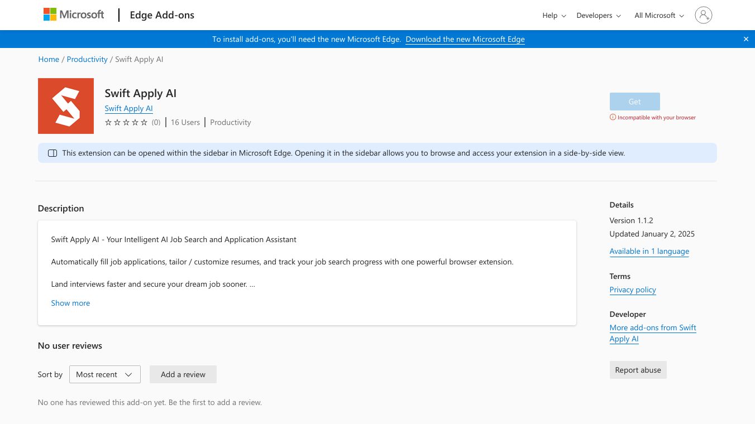
Task: Click the Microsoft logo
Action: click(74, 15)
